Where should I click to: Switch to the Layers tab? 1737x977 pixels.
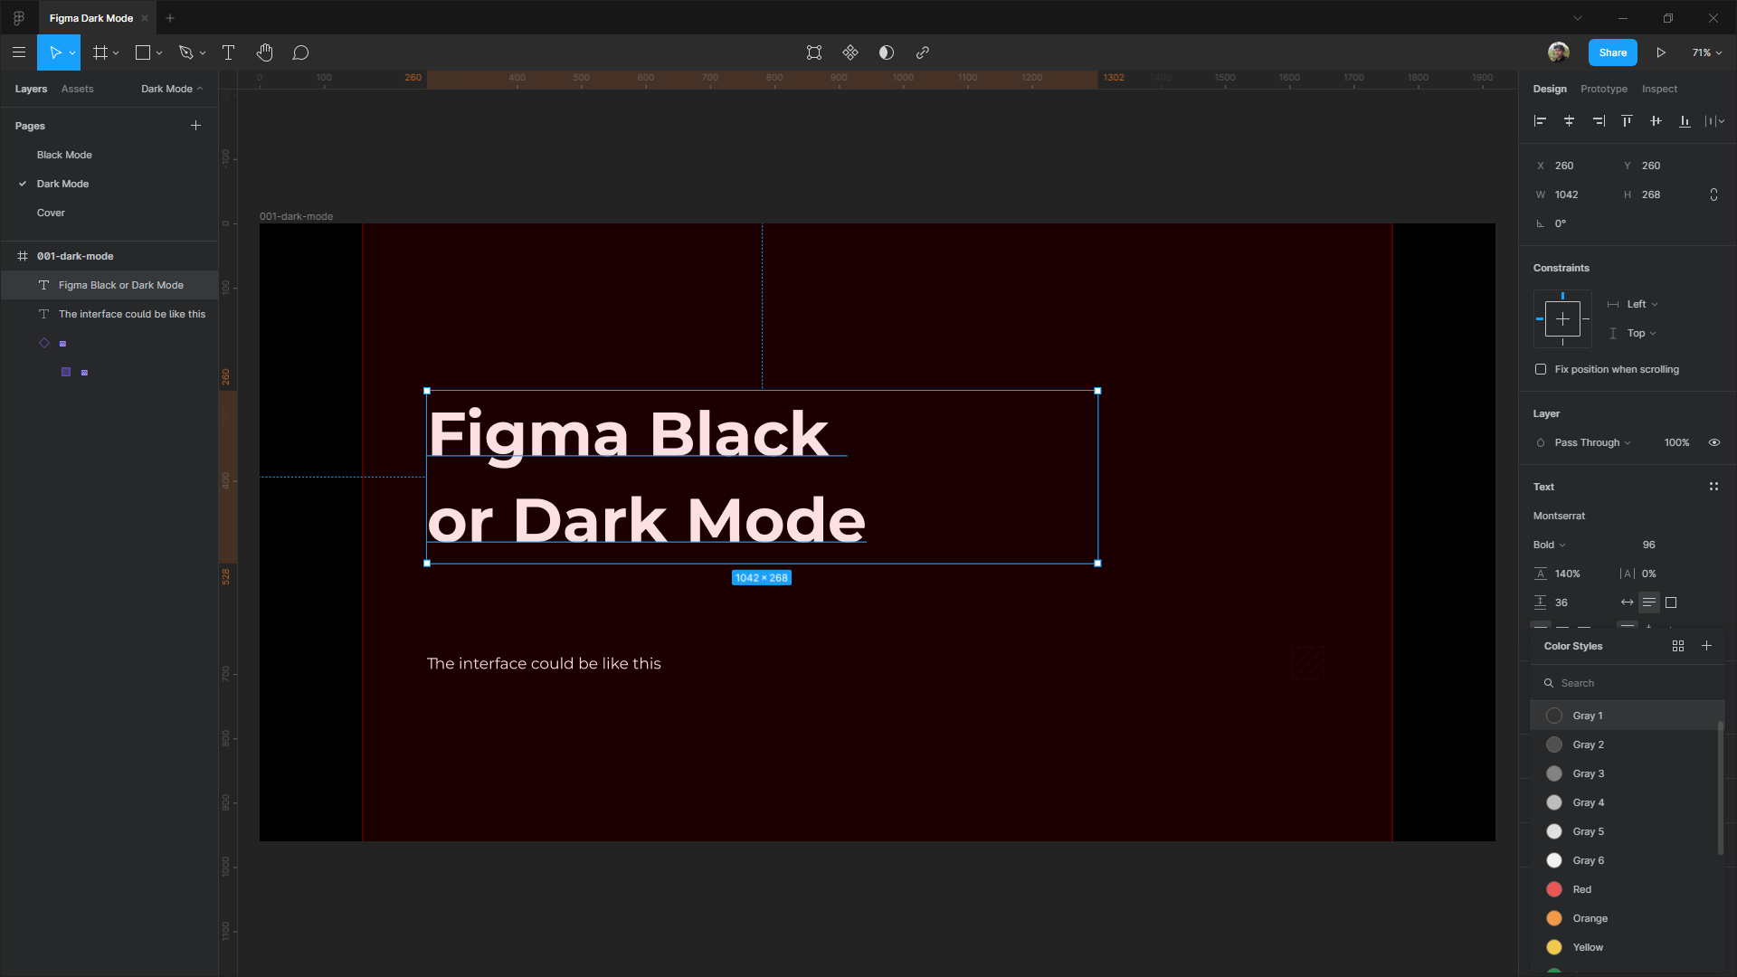coord(31,89)
